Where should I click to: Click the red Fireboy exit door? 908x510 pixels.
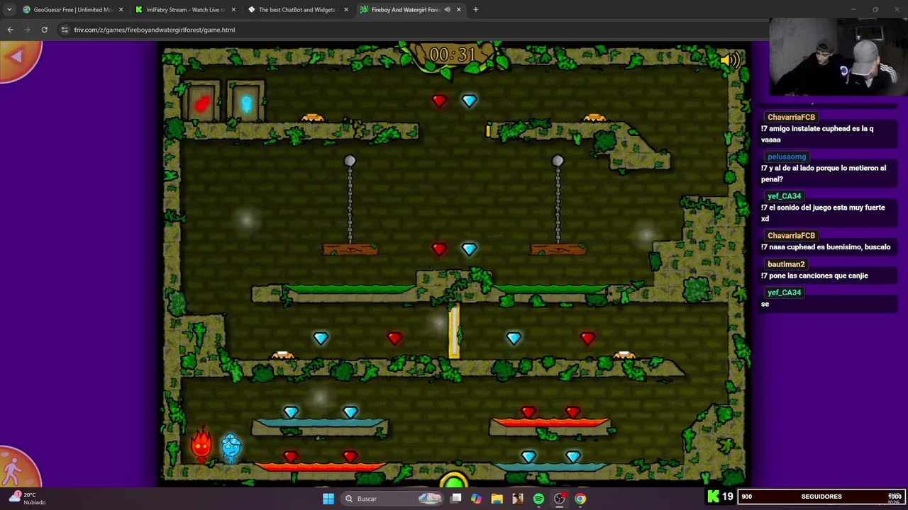point(201,102)
